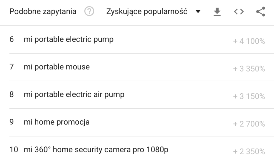Open the Zyskujące popularność sort selector
Image resolution: width=274 pixels, height=163 pixels.
click(x=153, y=11)
